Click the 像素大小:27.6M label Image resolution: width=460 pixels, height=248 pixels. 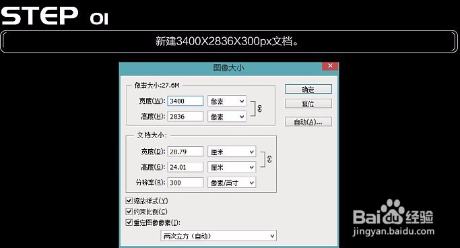pos(157,86)
